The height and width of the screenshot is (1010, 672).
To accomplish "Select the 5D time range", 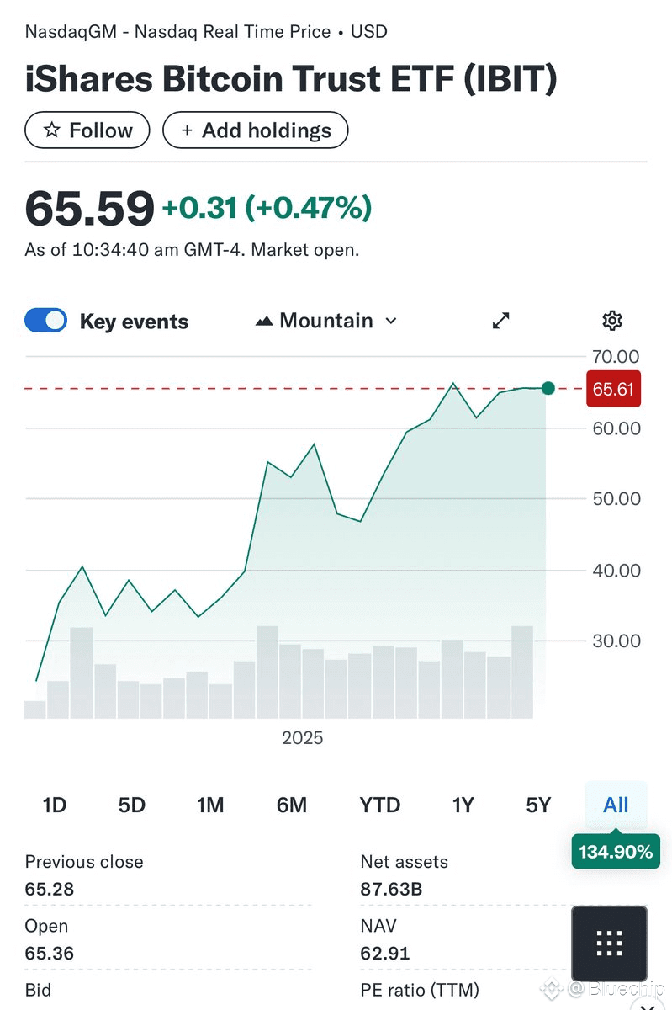I will (132, 805).
